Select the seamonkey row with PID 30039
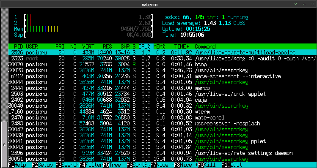Viewport: 317px width, 168px height. click(x=163, y=135)
